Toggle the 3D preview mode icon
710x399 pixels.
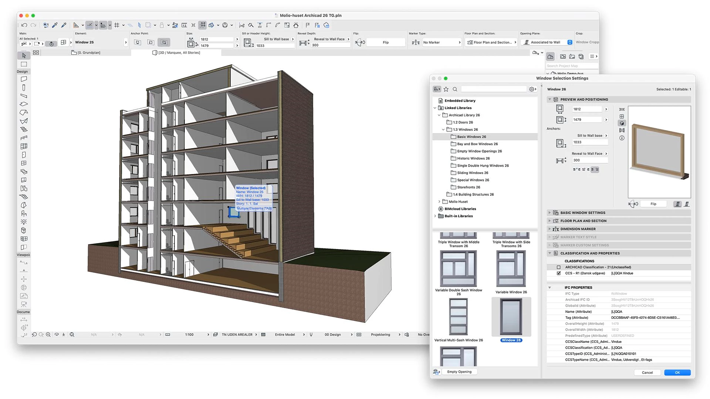(622, 123)
